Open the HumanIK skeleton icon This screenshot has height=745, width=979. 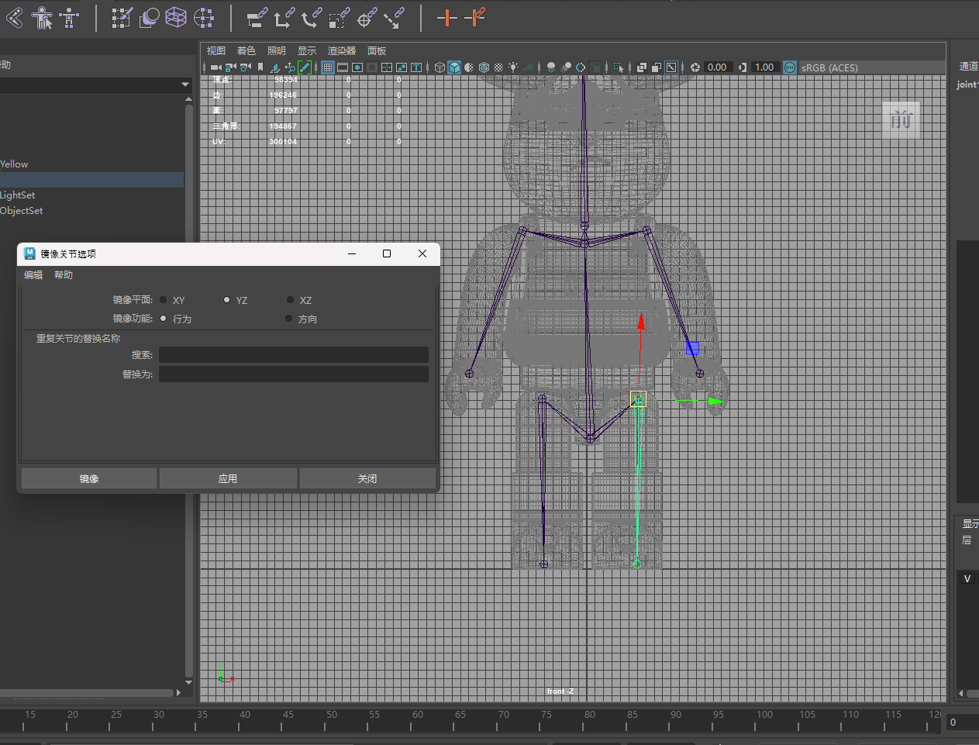coord(70,17)
